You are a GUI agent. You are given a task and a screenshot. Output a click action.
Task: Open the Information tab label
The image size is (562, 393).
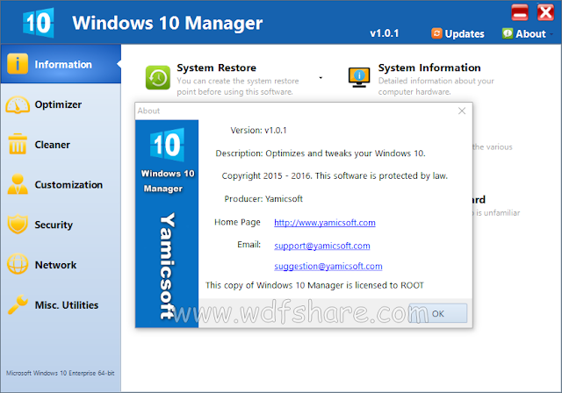[63, 64]
